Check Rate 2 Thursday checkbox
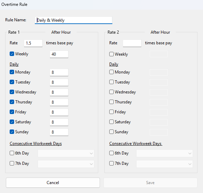 pyautogui.click(x=111, y=102)
